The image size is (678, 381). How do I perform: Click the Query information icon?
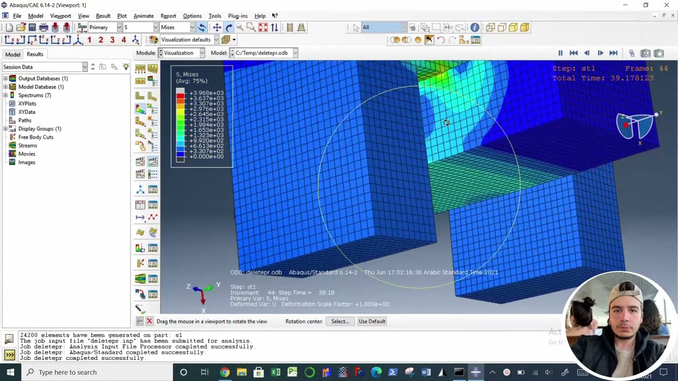pyautogui.click(x=475, y=28)
